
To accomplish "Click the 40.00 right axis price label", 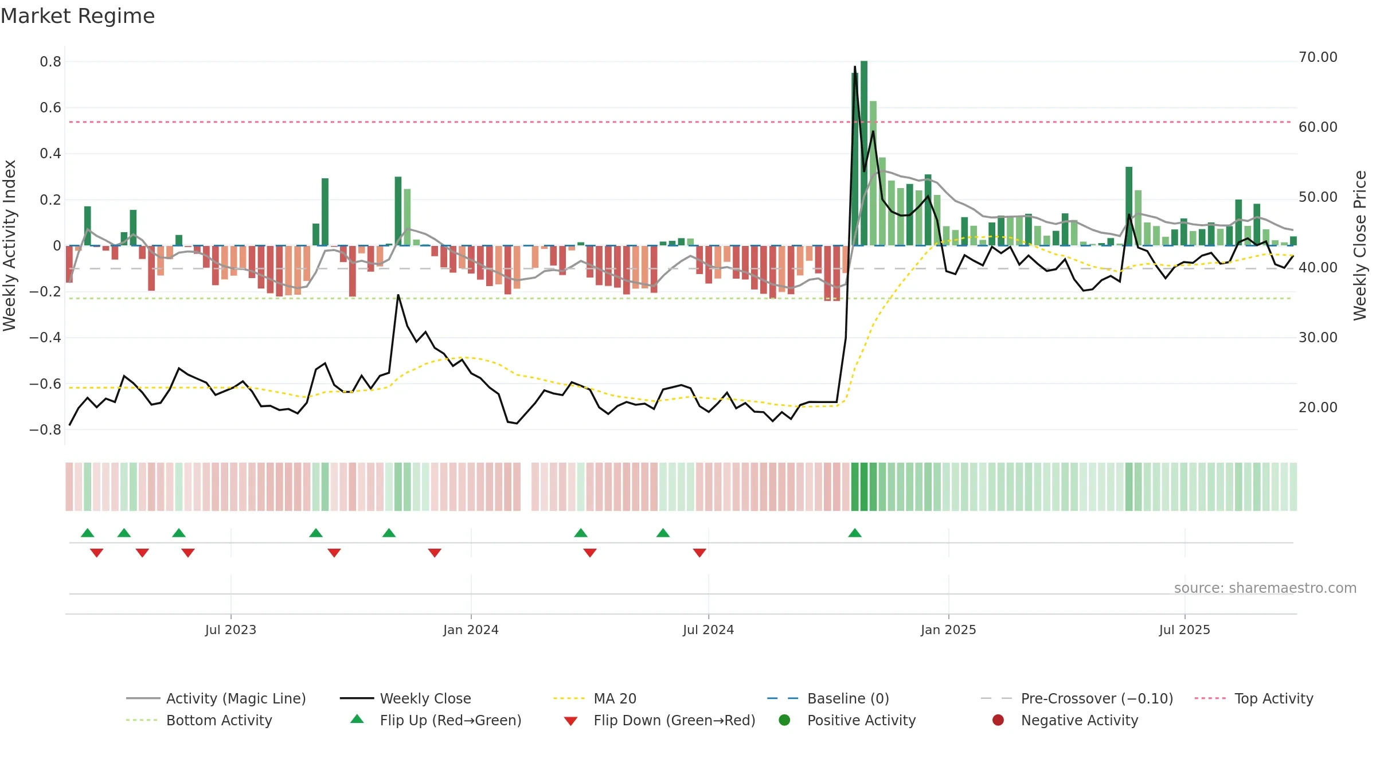I will pyautogui.click(x=1318, y=267).
